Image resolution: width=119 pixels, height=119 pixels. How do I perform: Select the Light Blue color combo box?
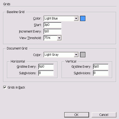[61, 18]
